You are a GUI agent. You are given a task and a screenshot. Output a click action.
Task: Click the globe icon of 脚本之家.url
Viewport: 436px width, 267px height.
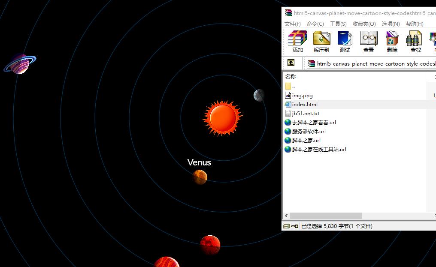288,140
